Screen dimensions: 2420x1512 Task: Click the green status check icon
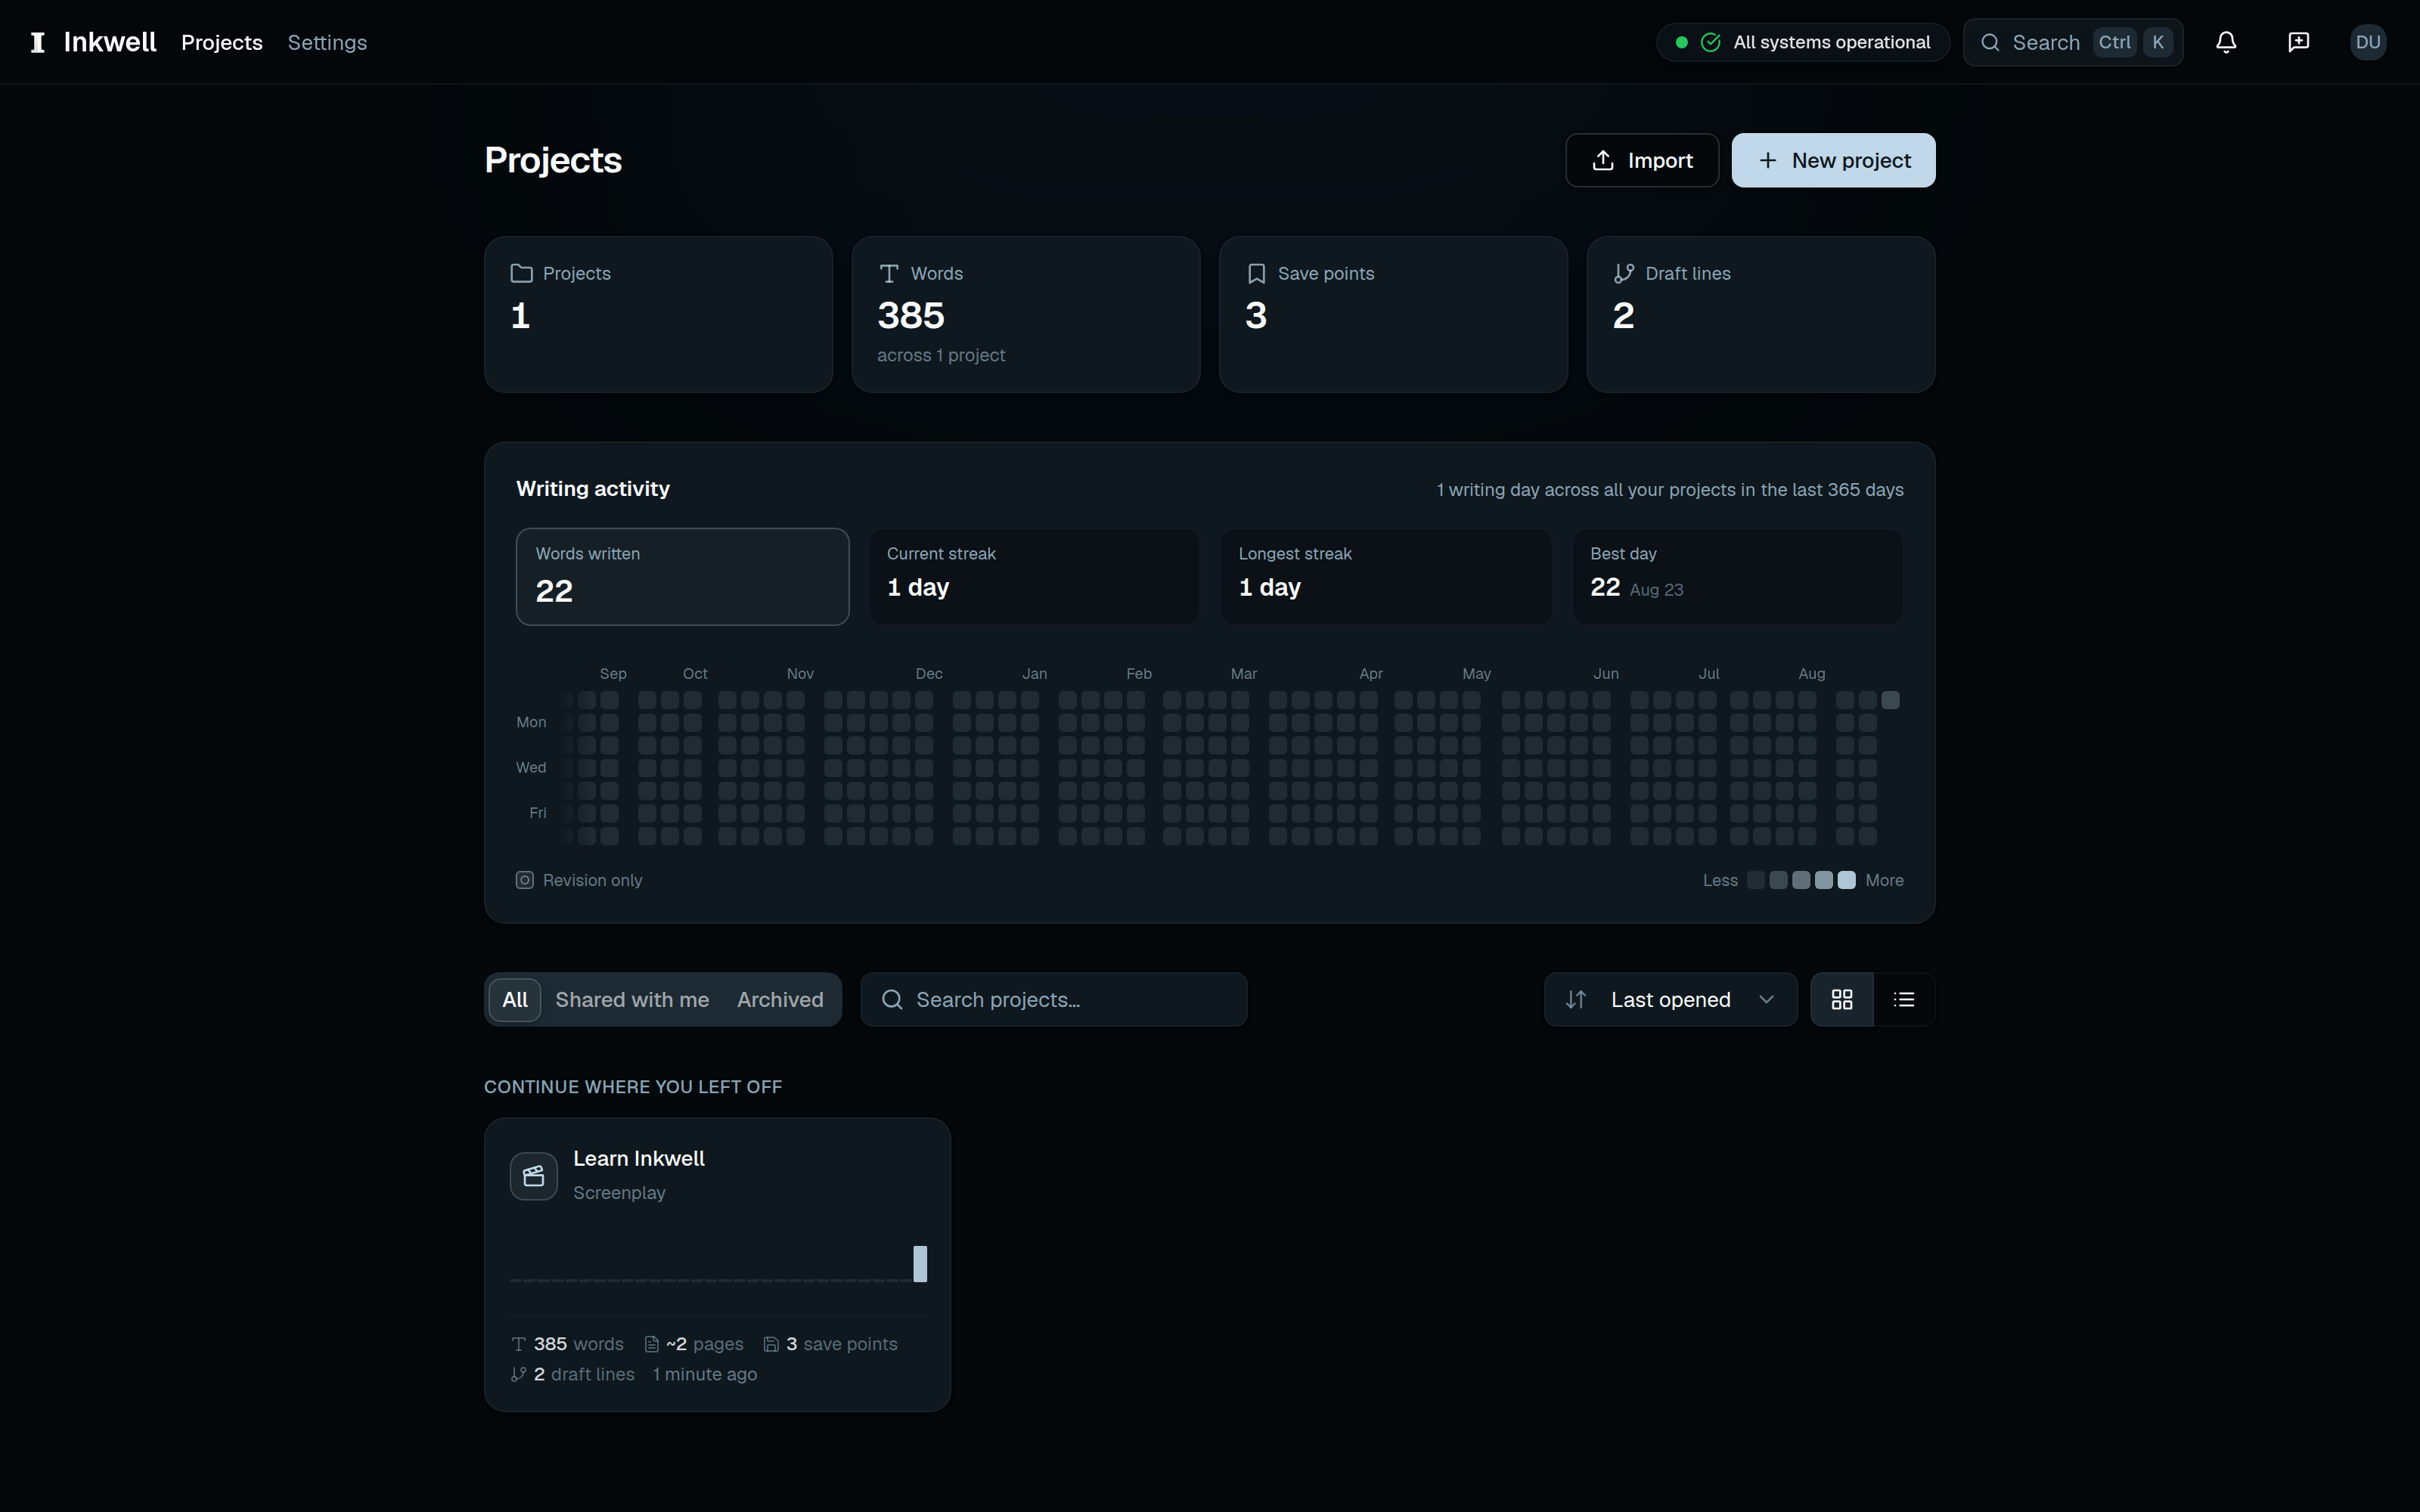[x=1711, y=42]
